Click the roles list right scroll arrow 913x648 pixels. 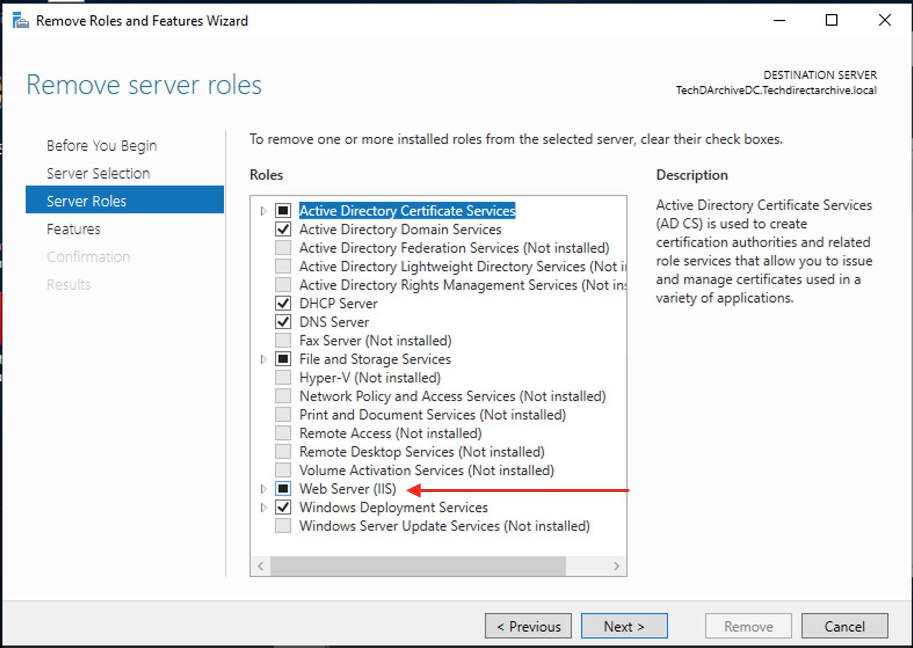616,566
